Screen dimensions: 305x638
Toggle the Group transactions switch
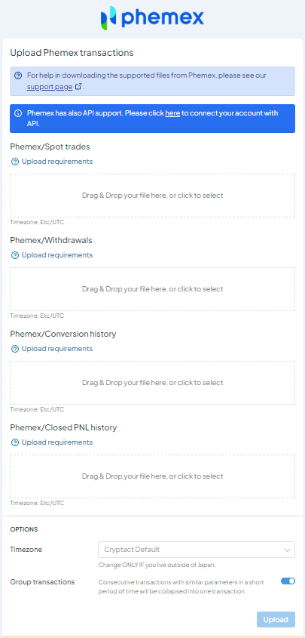click(x=288, y=581)
